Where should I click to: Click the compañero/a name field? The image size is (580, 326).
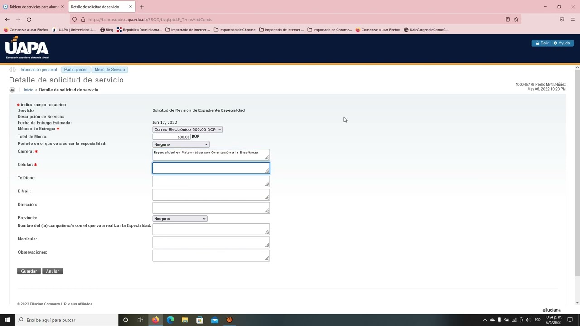coord(211,229)
